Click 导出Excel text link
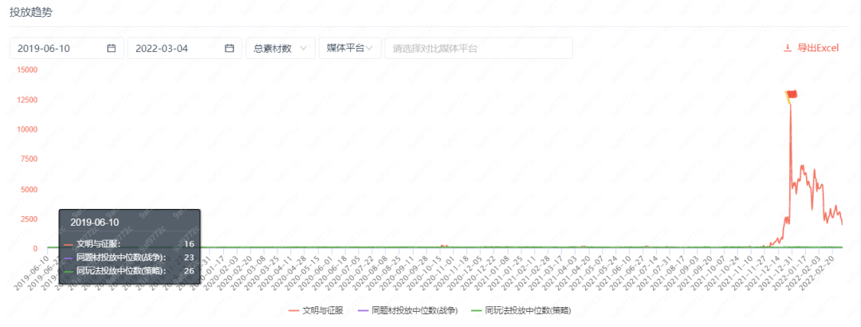Viewport: 861px width, 327px height. point(818,48)
